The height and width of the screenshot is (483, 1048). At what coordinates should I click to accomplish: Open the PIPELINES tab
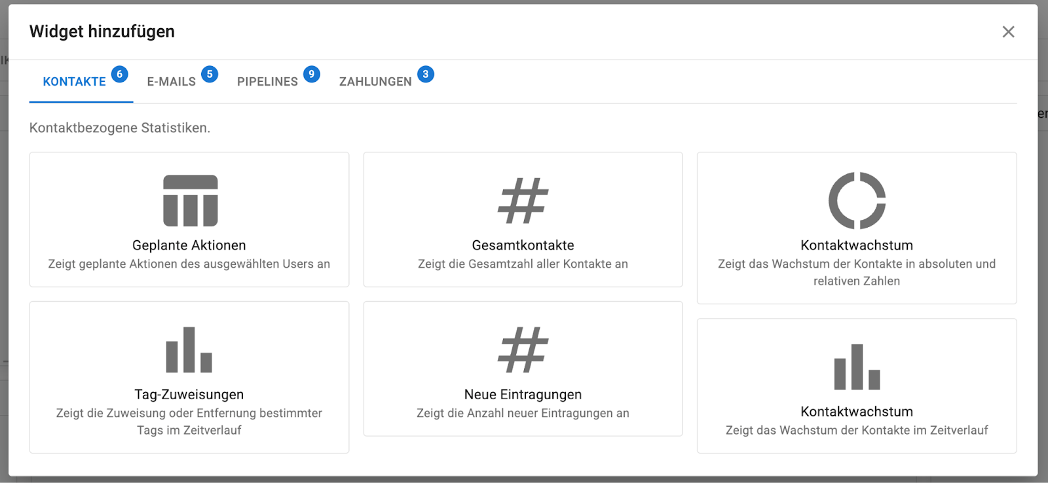(267, 82)
